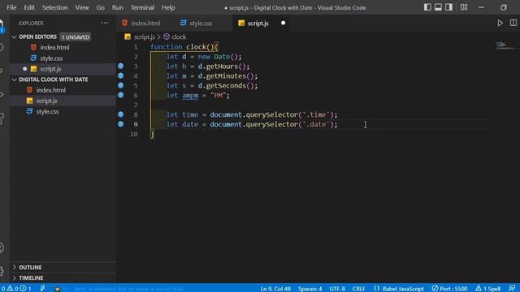Screen dimensions: 520x292
Task: Toggle the primary side bar layout icon
Action: pyautogui.click(x=427, y=7)
